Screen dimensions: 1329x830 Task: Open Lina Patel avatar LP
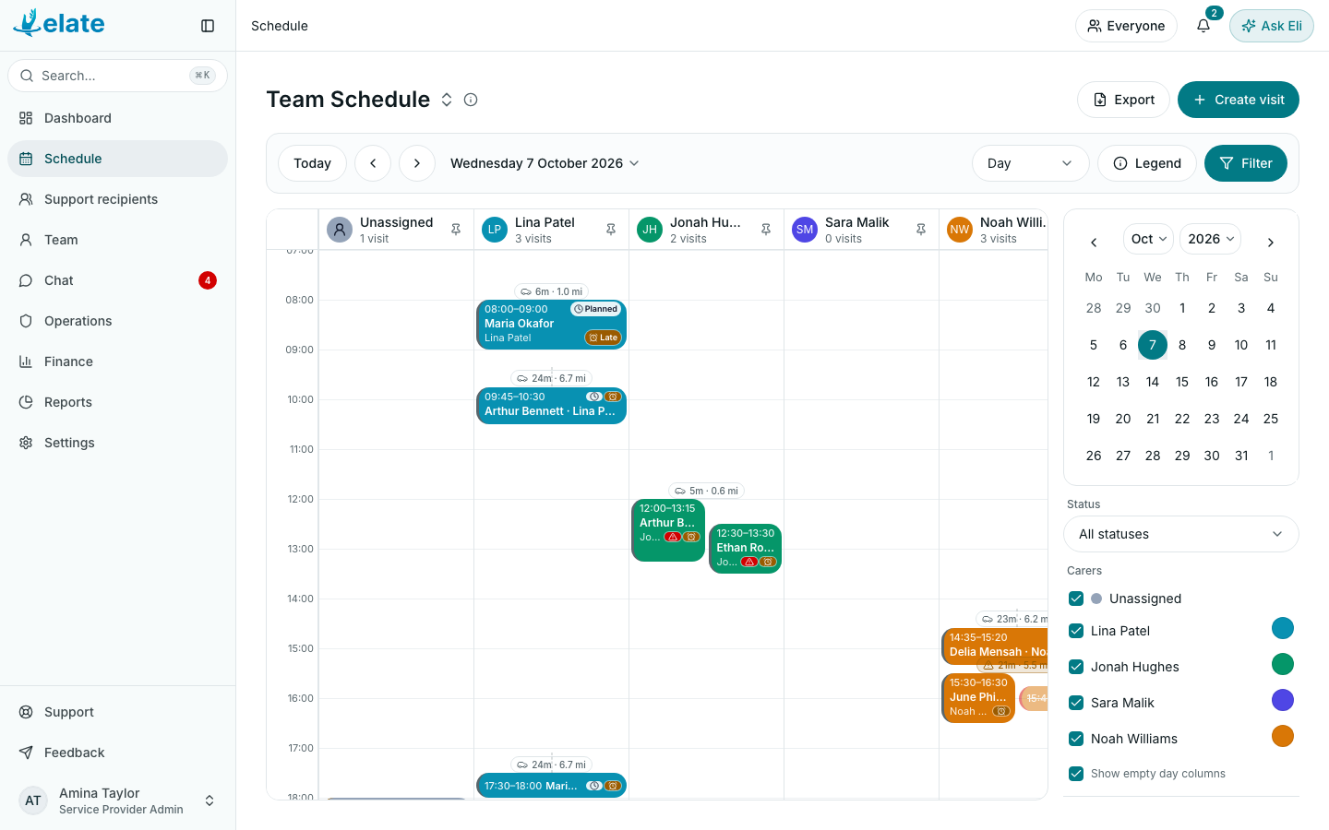pyautogui.click(x=495, y=230)
